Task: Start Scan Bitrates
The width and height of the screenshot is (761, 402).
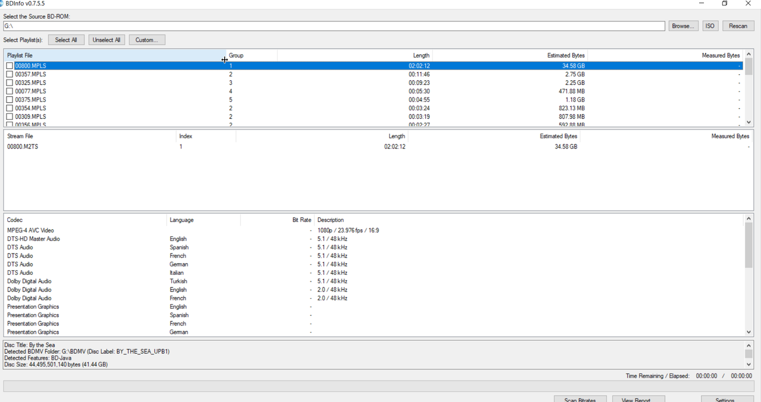Action: pos(581,399)
